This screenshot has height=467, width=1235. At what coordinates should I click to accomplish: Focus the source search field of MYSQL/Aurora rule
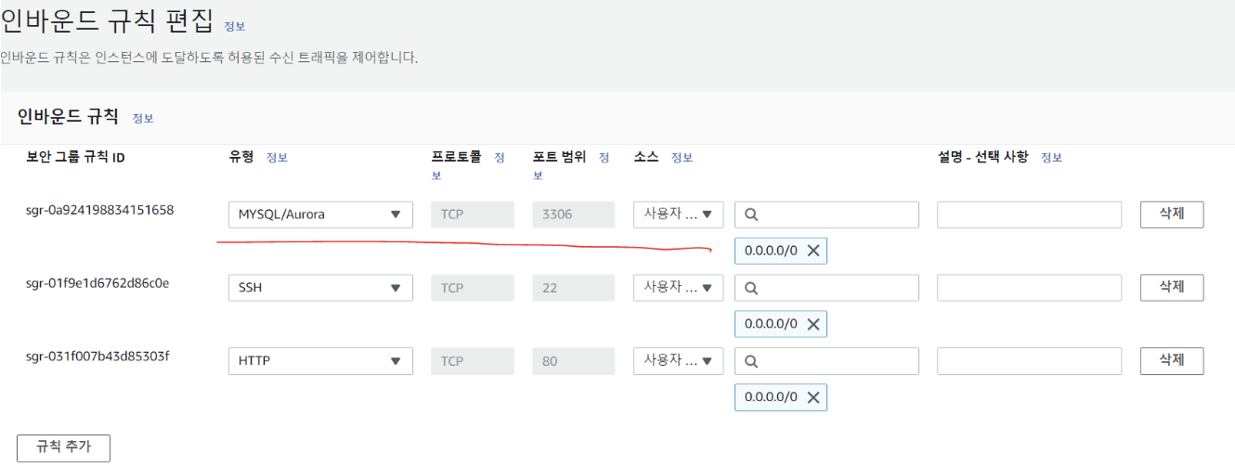tap(826, 214)
